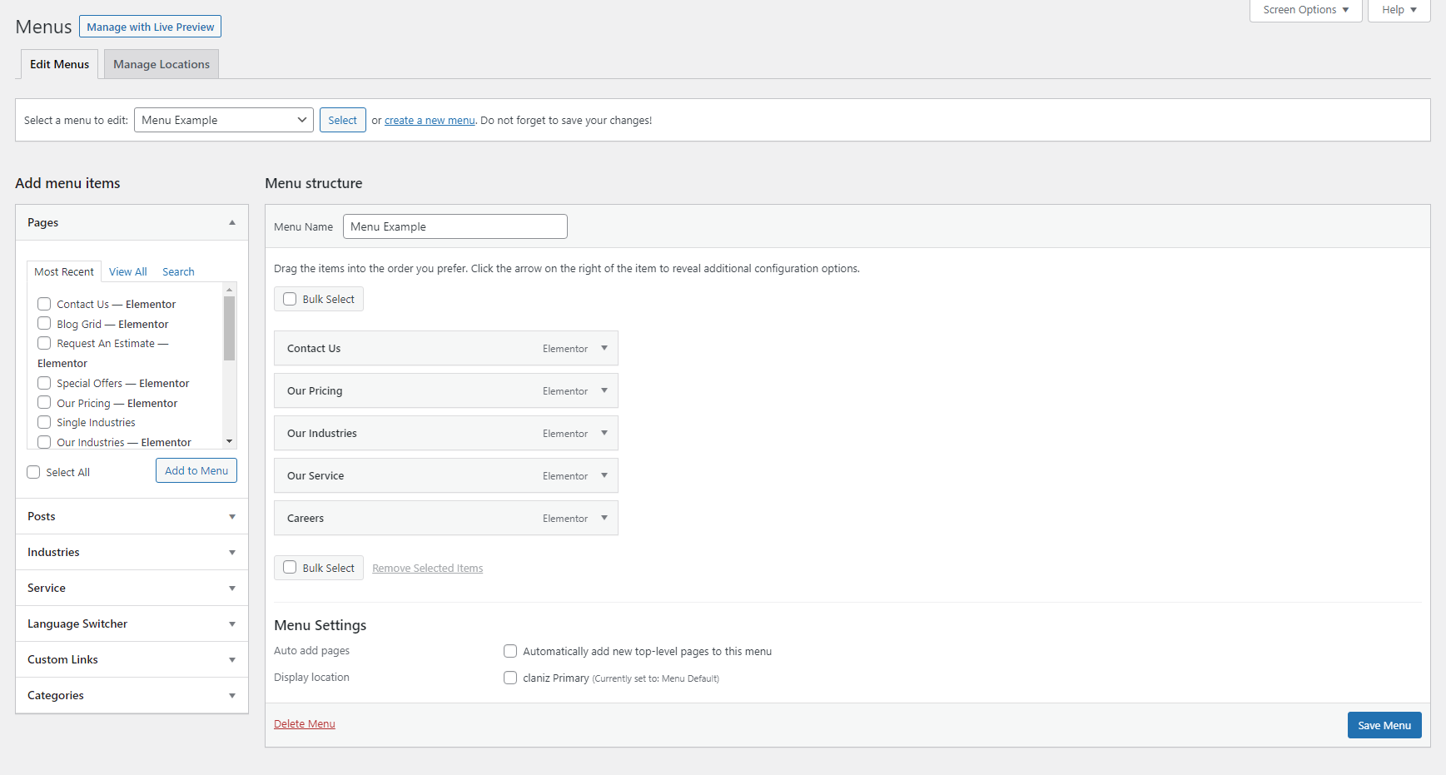Check the Blog Grid page checkbox
Screen dimensions: 1446x775
(x=44, y=324)
